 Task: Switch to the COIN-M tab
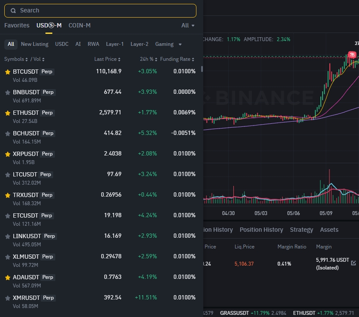(x=79, y=25)
